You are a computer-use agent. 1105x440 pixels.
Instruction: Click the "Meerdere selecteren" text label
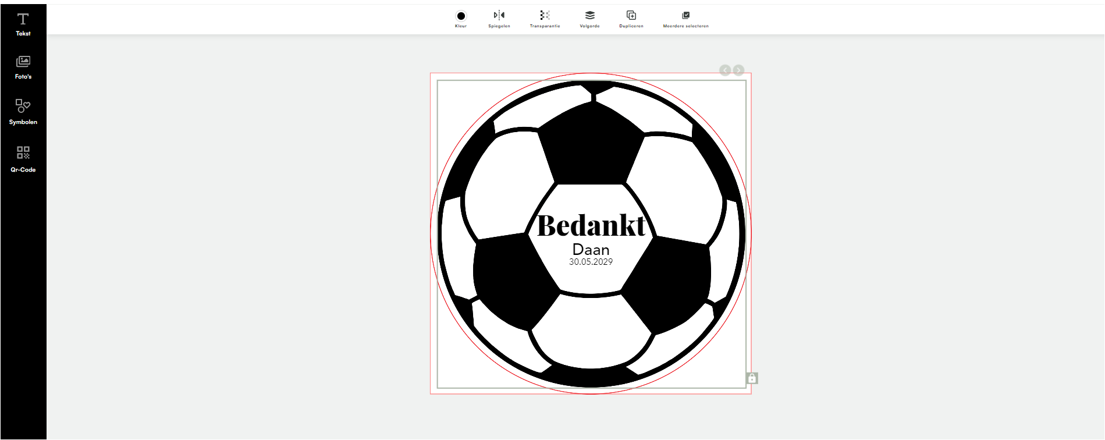(x=685, y=26)
